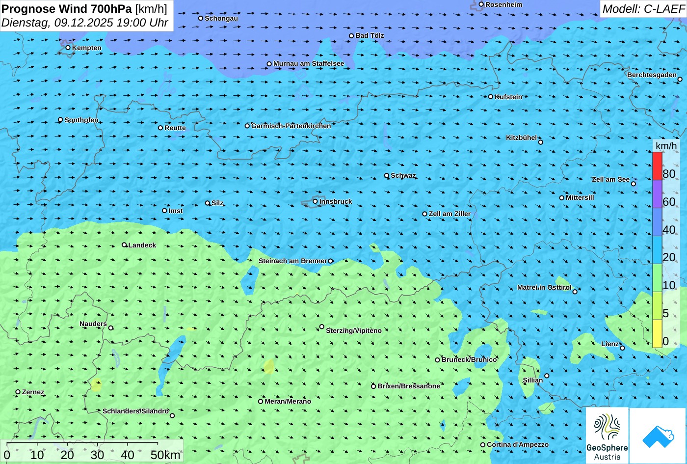The height and width of the screenshot is (464, 687).
Task: Click the 'Nauders' town label
Action: tap(93, 324)
